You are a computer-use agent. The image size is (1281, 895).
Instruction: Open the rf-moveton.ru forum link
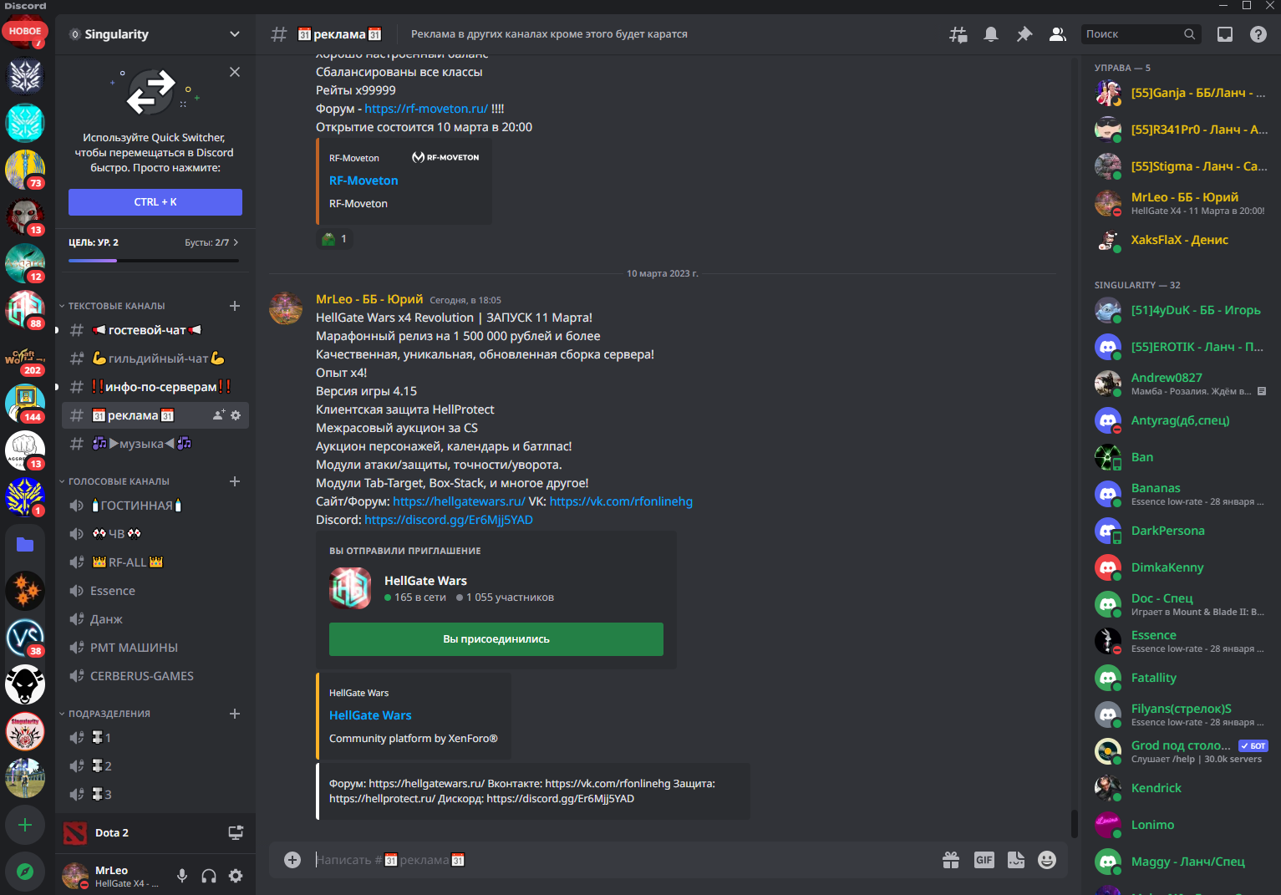426,109
